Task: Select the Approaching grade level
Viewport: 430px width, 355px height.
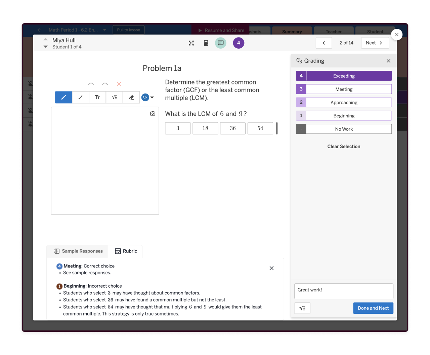Action: [x=344, y=102]
